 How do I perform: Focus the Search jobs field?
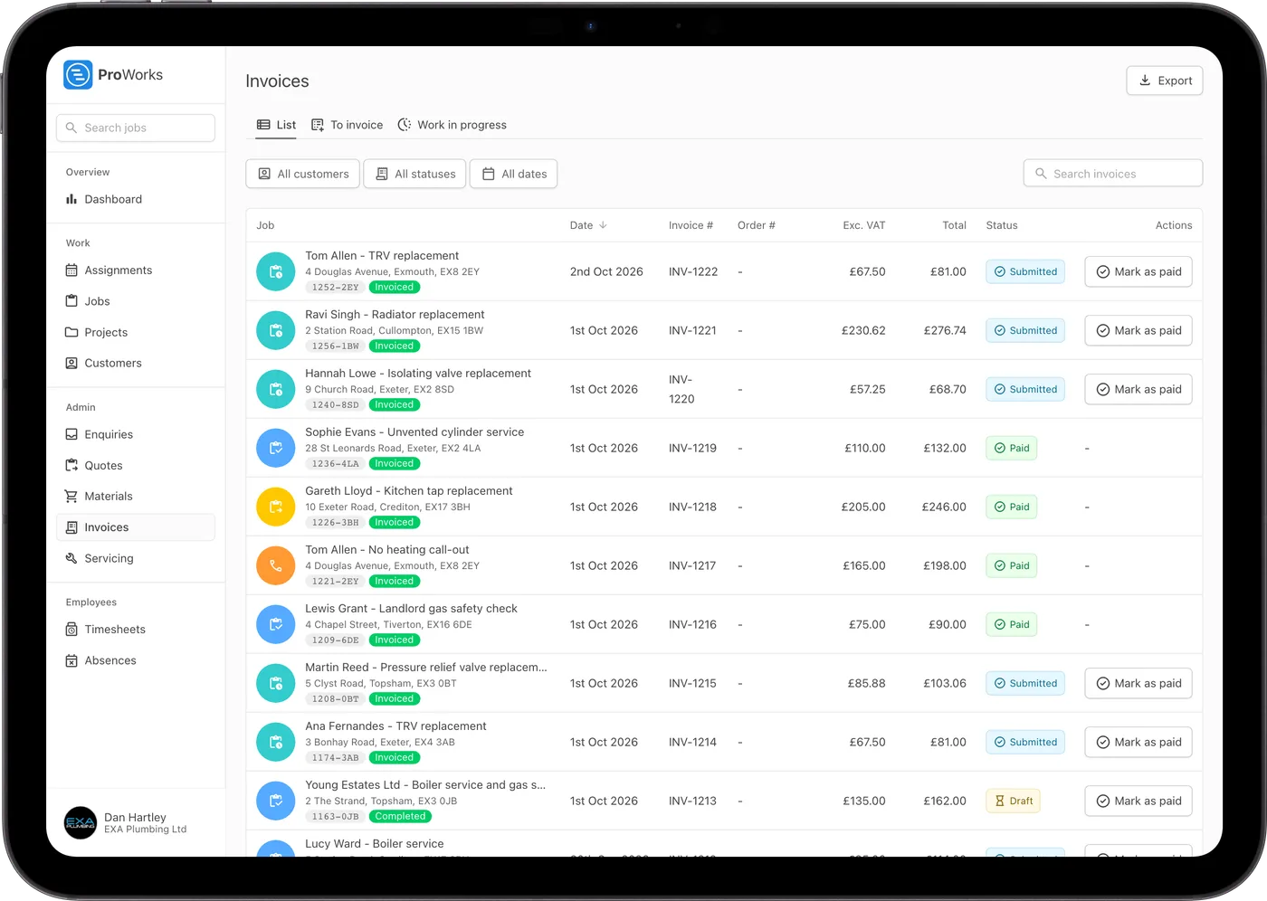tap(136, 128)
